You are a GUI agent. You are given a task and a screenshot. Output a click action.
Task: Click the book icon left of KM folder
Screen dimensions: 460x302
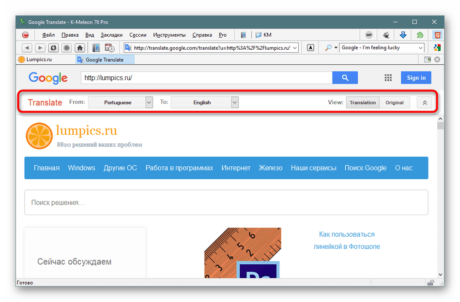(243, 35)
